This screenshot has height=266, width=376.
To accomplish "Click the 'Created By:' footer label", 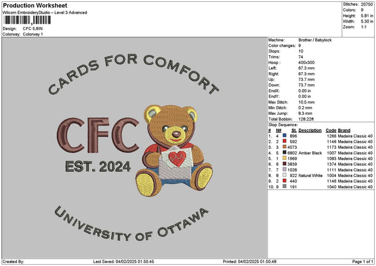I will click(13, 262).
